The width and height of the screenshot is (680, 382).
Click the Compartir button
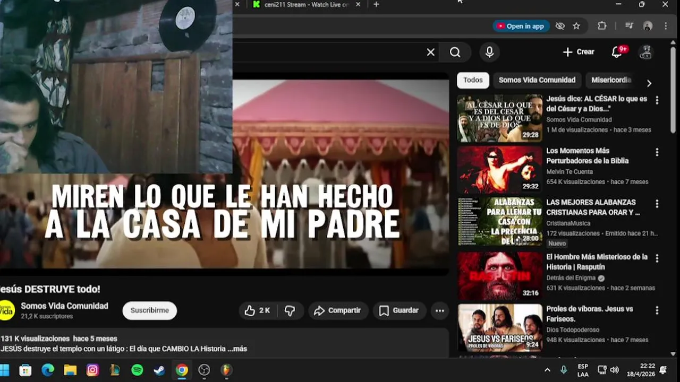pos(337,310)
